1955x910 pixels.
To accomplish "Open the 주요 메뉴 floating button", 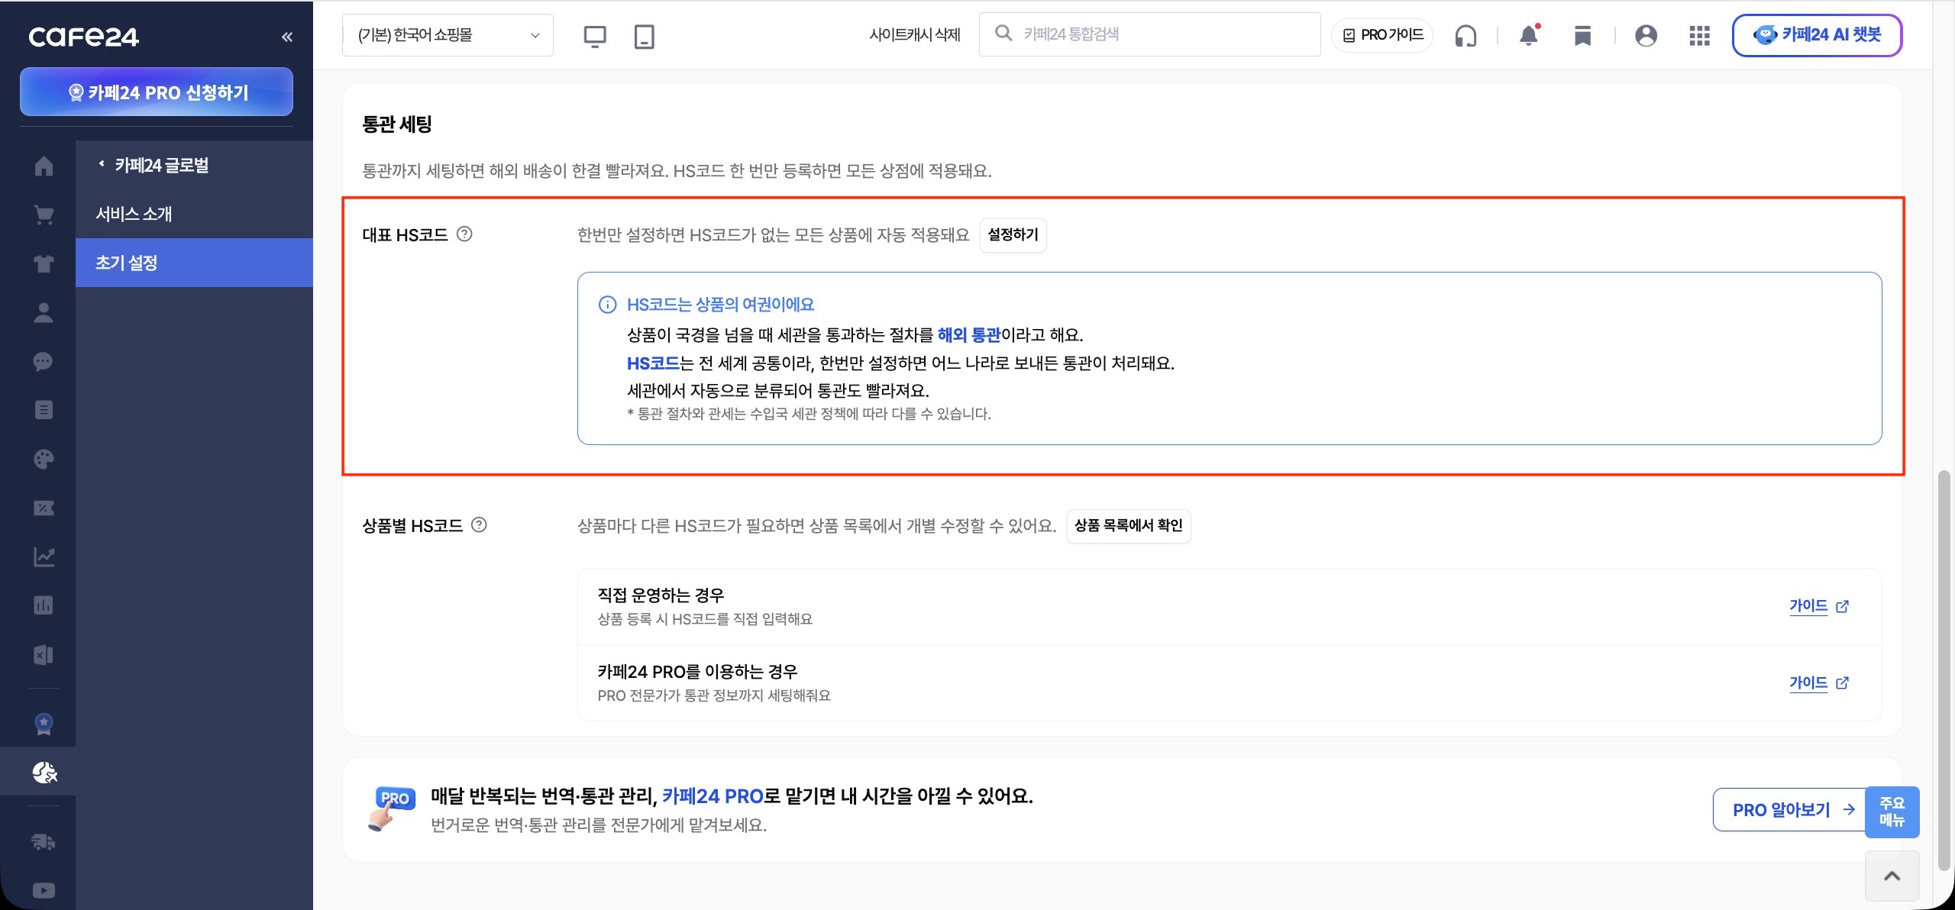I will tap(1892, 812).
